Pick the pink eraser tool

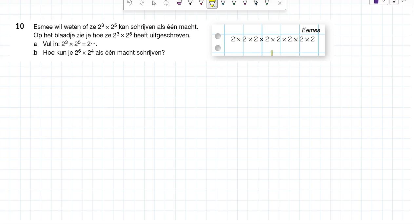(179, 3)
